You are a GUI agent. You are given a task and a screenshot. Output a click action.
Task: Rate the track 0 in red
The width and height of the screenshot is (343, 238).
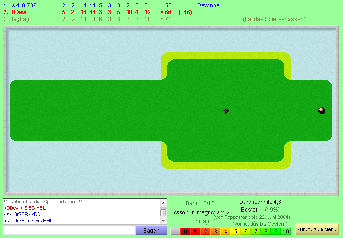pos(185,232)
